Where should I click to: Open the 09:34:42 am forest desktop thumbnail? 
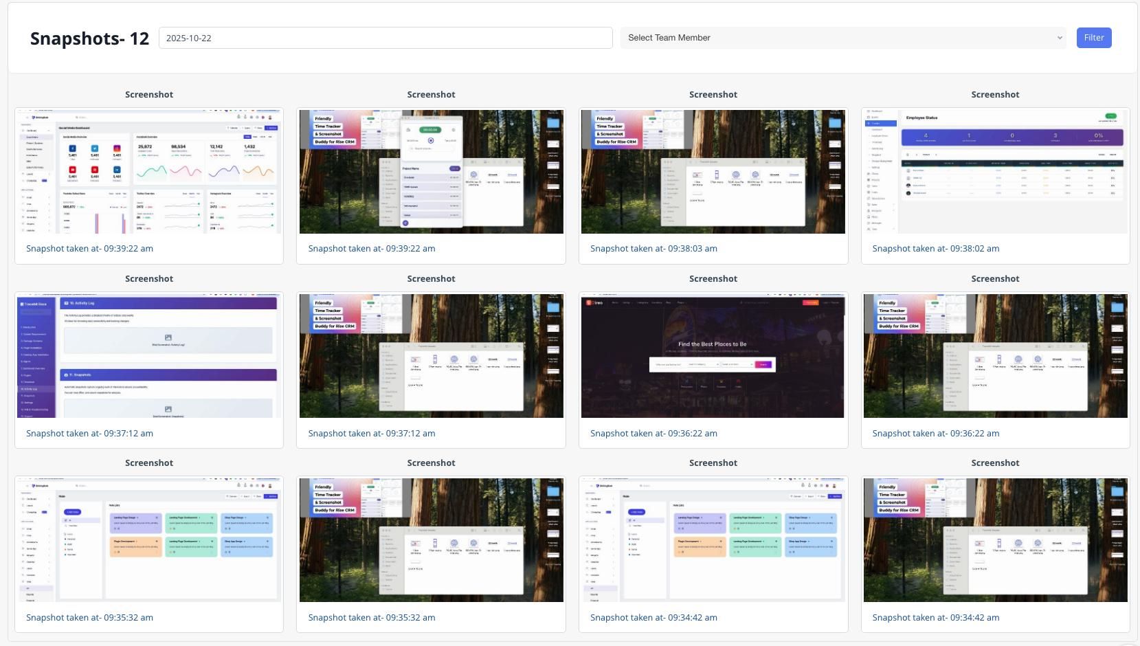995,539
